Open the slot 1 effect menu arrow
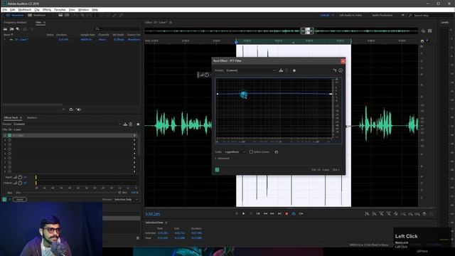The width and height of the screenshot is (455, 256). (x=134, y=135)
